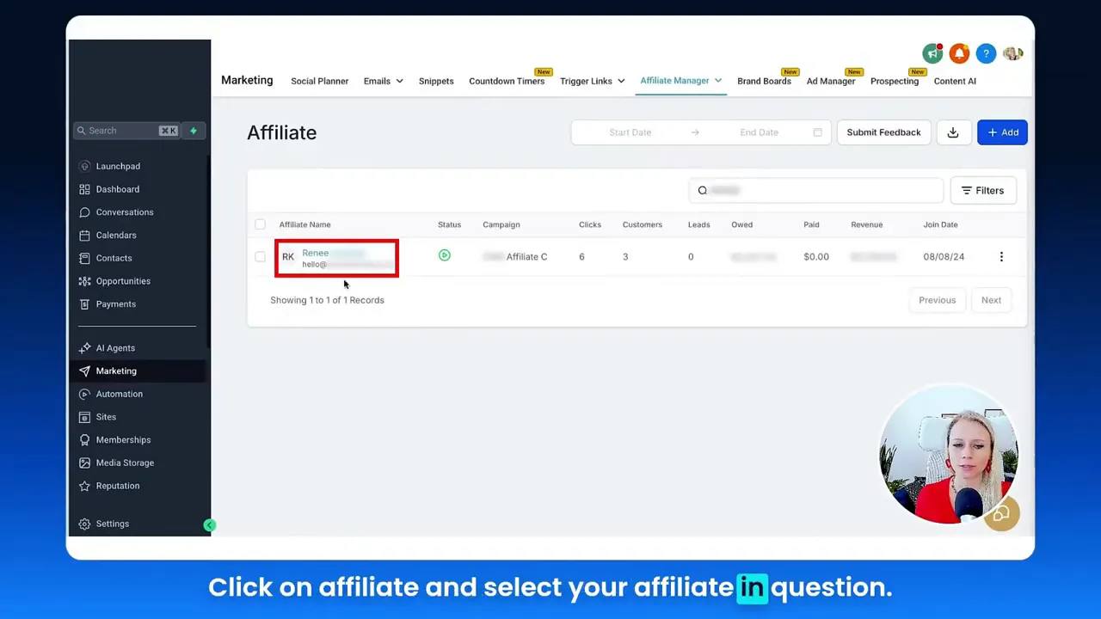
Task: Click the Clicks column header
Action: (590, 224)
